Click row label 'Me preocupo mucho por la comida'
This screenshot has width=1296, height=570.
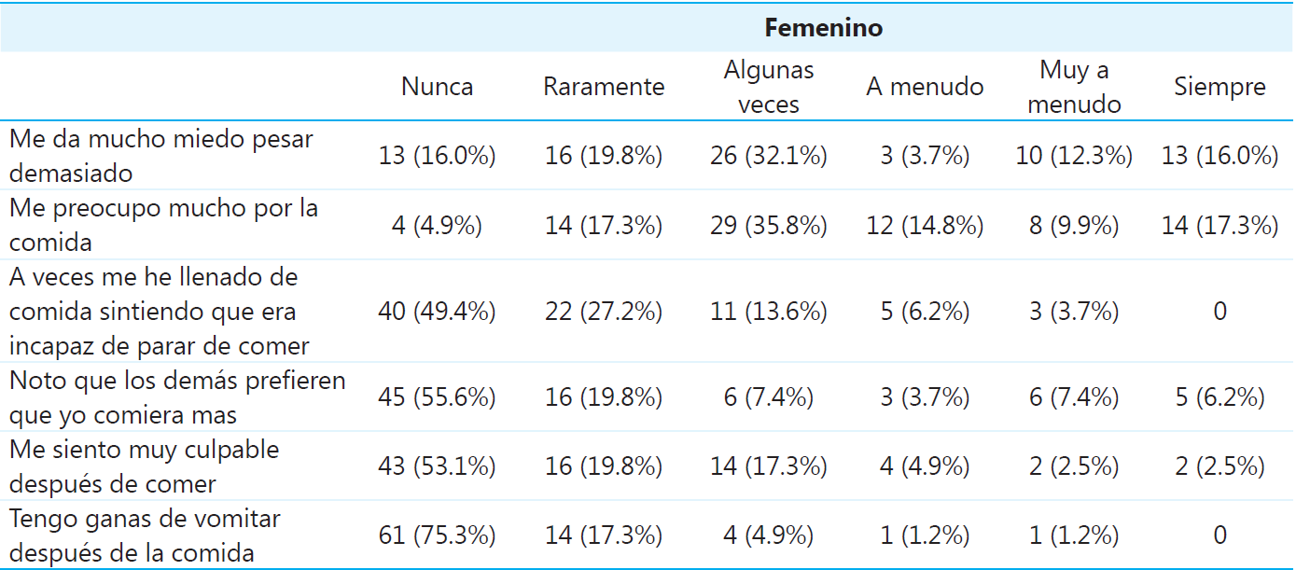click(163, 225)
